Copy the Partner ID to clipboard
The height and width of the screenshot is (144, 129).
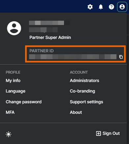(x=121, y=57)
